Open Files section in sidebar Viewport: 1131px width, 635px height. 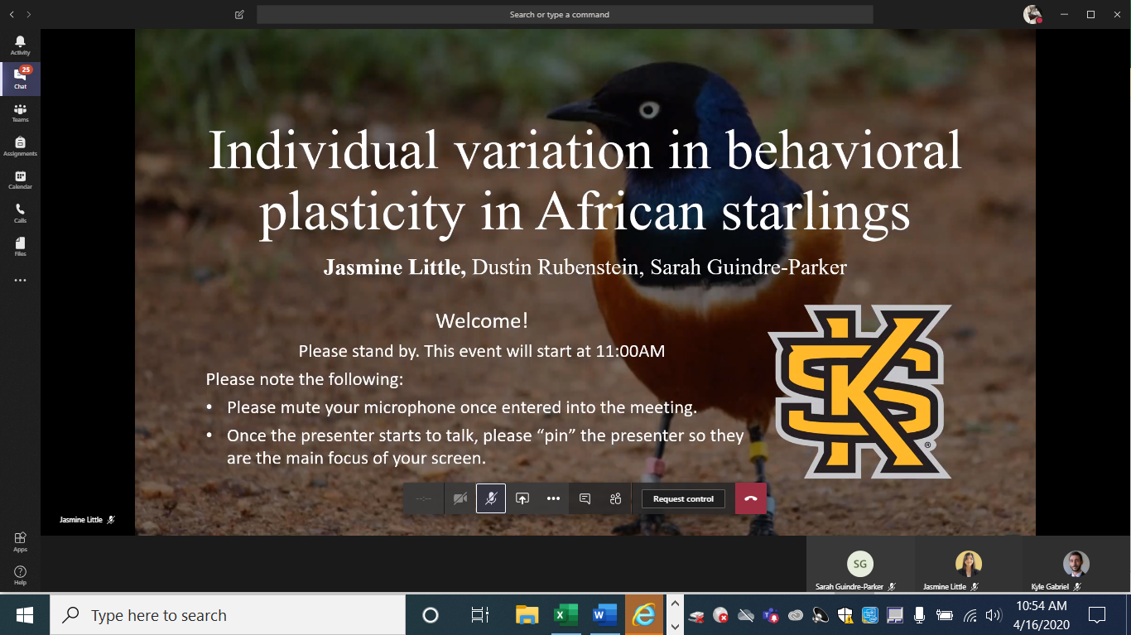click(20, 247)
